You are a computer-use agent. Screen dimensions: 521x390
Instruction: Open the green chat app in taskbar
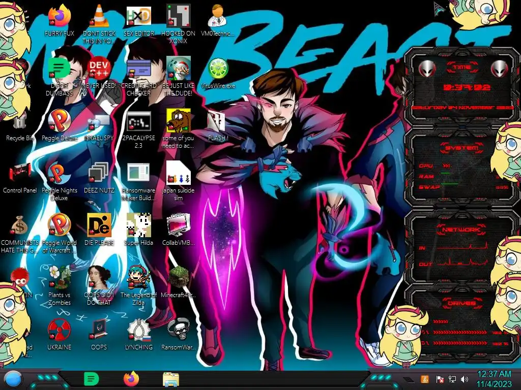pyautogui.click(x=92, y=379)
